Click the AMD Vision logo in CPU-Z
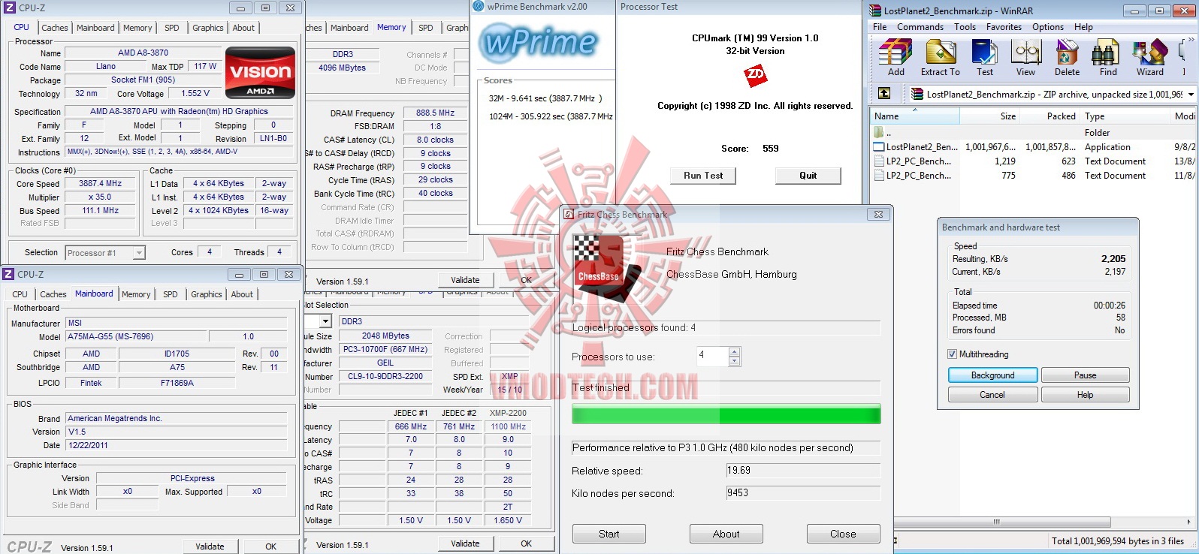This screenshot has height=554, width=1199. [x=261, y=73]
